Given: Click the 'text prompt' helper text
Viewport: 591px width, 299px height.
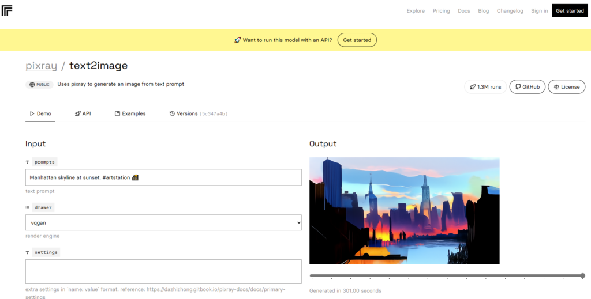Looking at the screenshot, I should [x=40, y=191].
